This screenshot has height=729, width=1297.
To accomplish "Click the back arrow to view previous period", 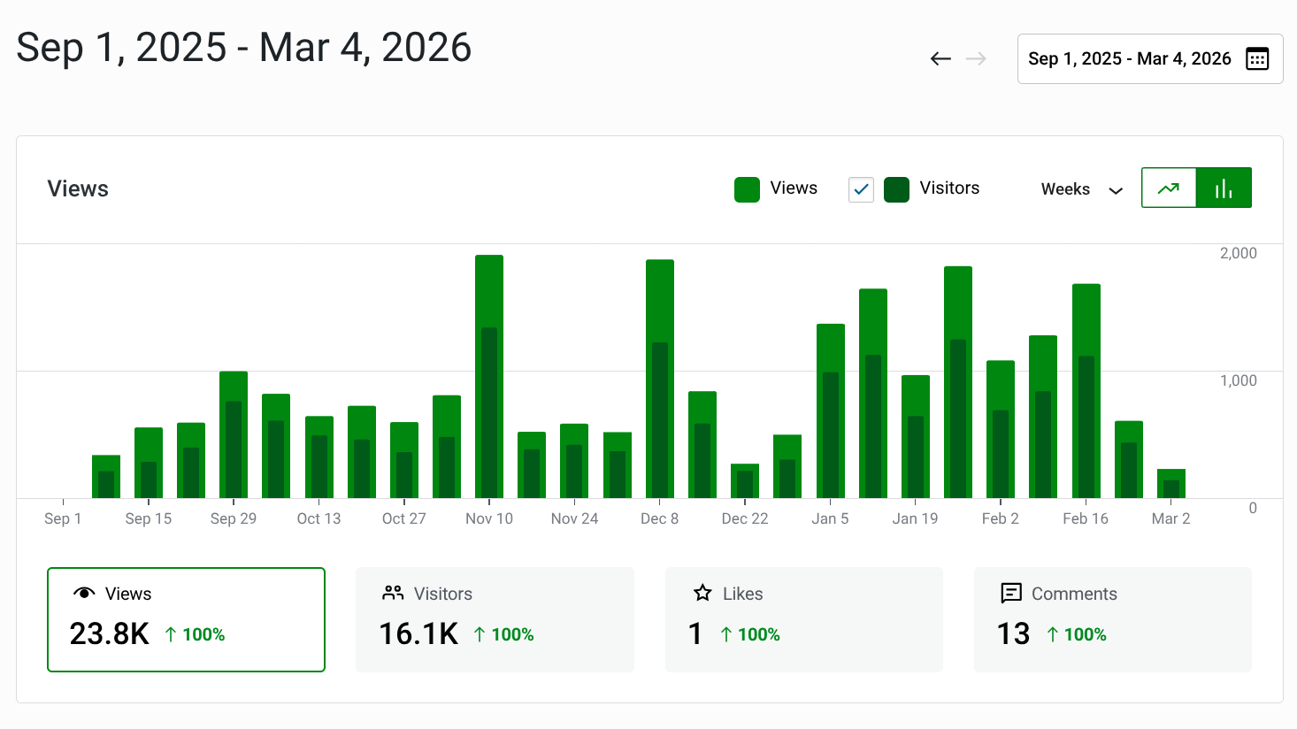I will coord(940,58).
